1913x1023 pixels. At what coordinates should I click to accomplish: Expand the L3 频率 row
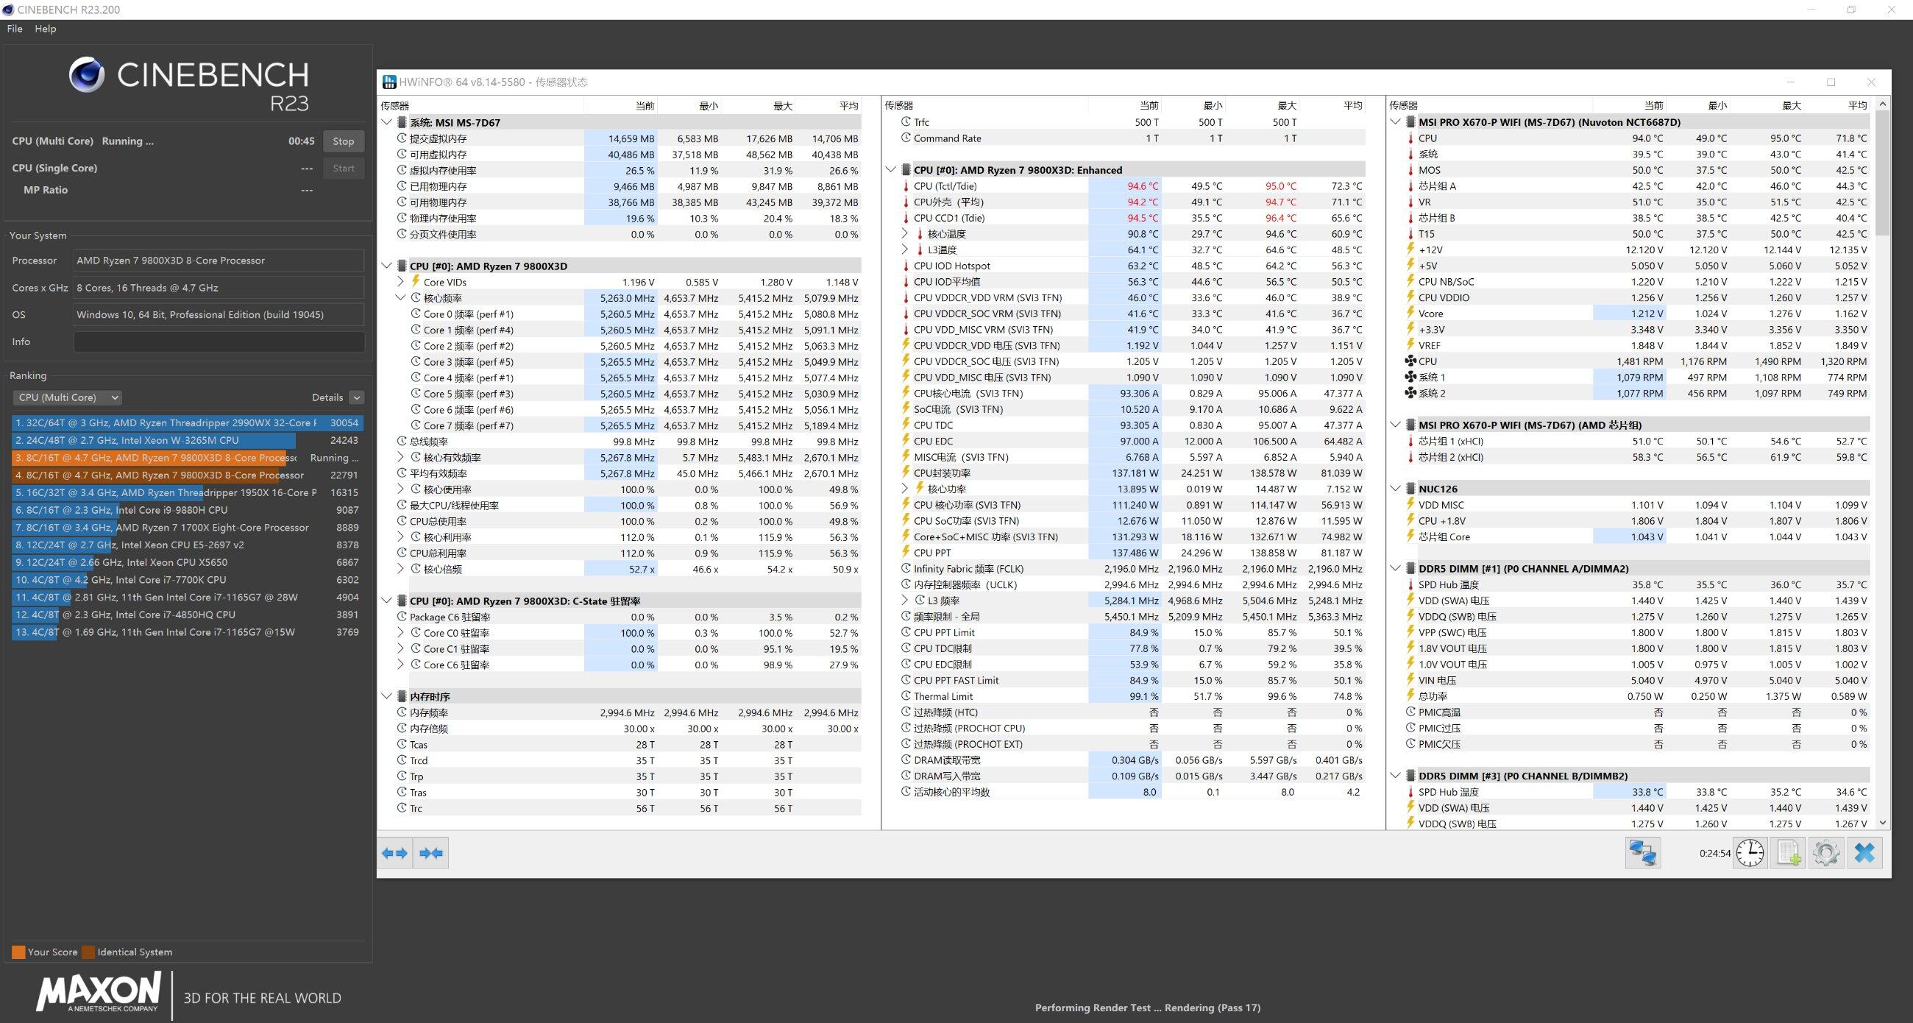point(904,601)
